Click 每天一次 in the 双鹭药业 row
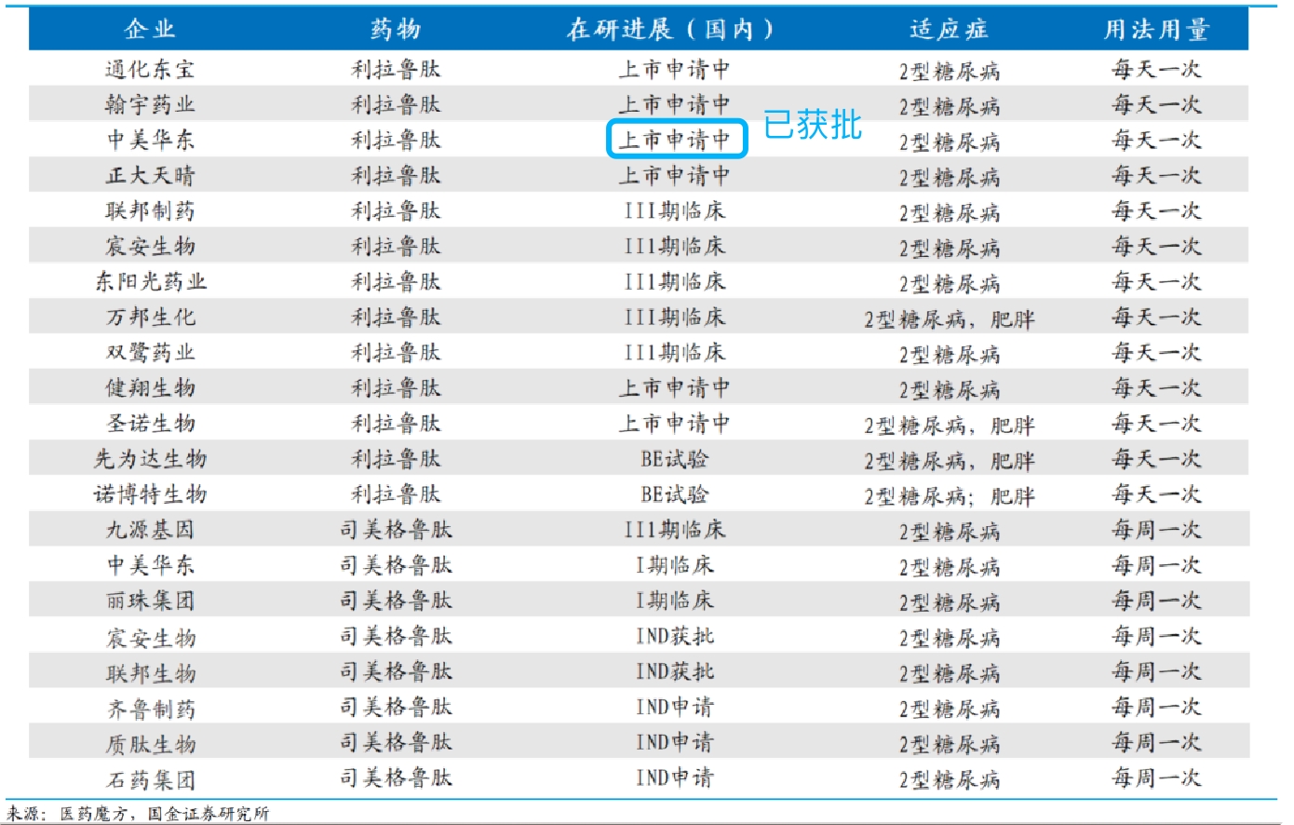 click(1156, 352)
